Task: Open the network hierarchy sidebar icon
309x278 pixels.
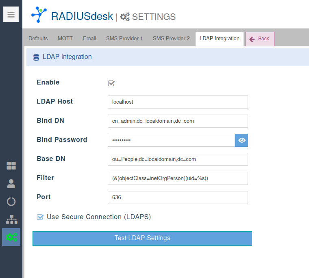Action: (x=11, y=219)
